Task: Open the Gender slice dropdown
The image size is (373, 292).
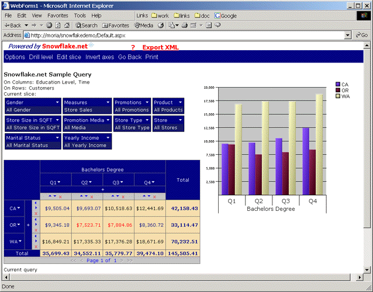Action: (57, 103)
